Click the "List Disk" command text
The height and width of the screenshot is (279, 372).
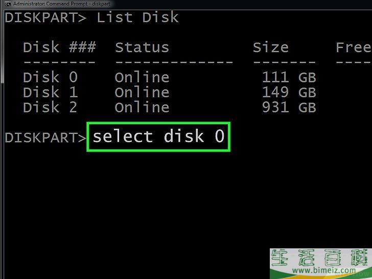pos(137,17)
